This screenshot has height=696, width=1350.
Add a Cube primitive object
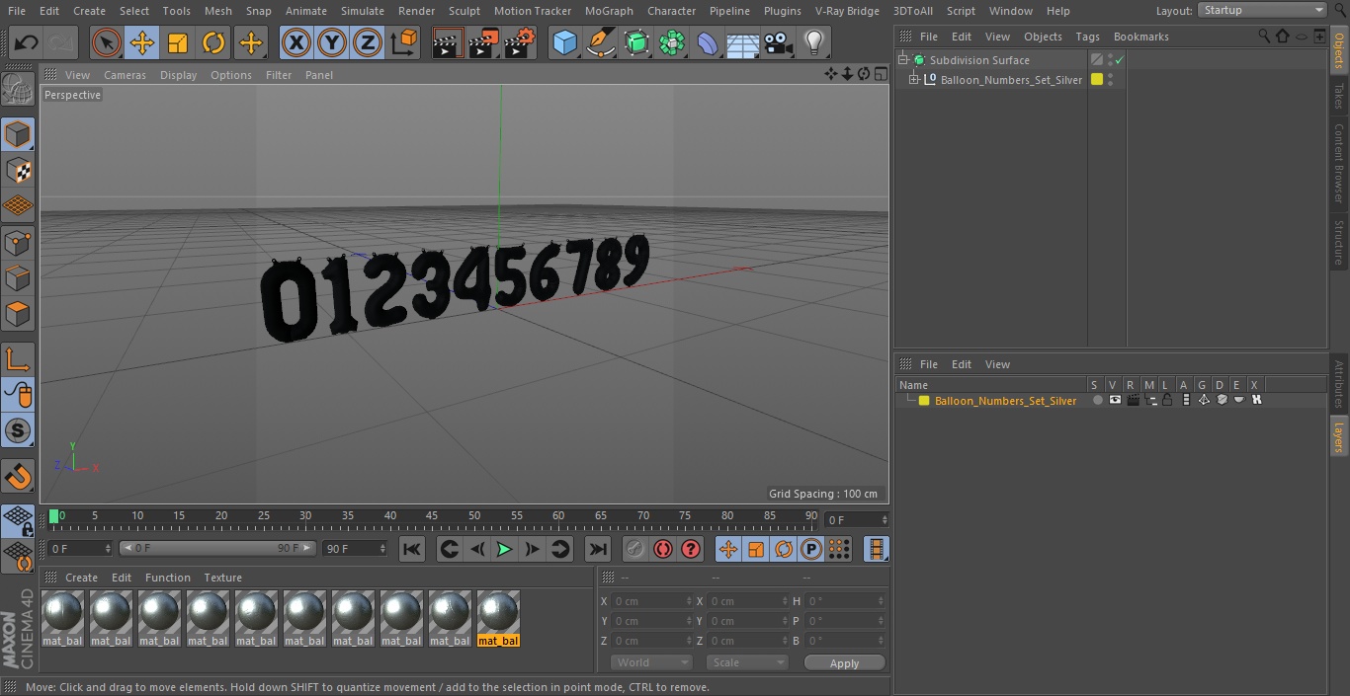[564, 42]
